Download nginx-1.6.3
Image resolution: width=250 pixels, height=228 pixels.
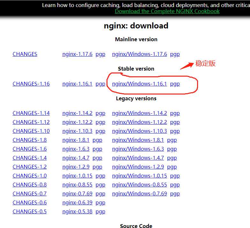[76, 149]
